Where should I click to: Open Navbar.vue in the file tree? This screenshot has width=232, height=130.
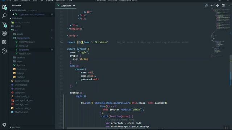pyautogui.click(x=25, y=54)
